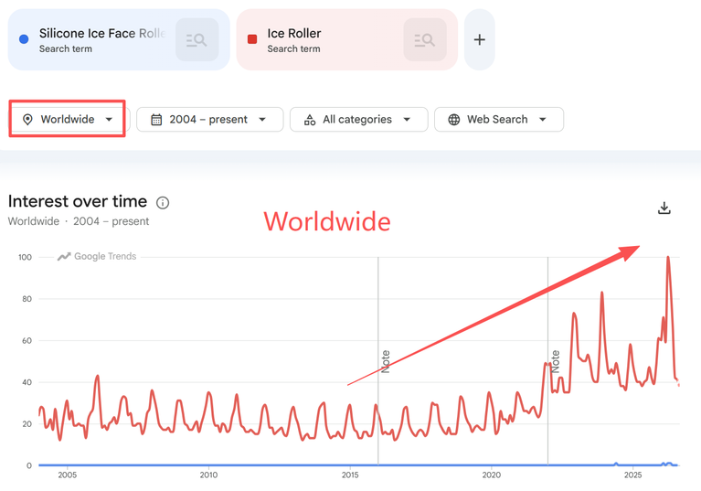
Task: Show info for Interest over time
Action: point(163,203)
